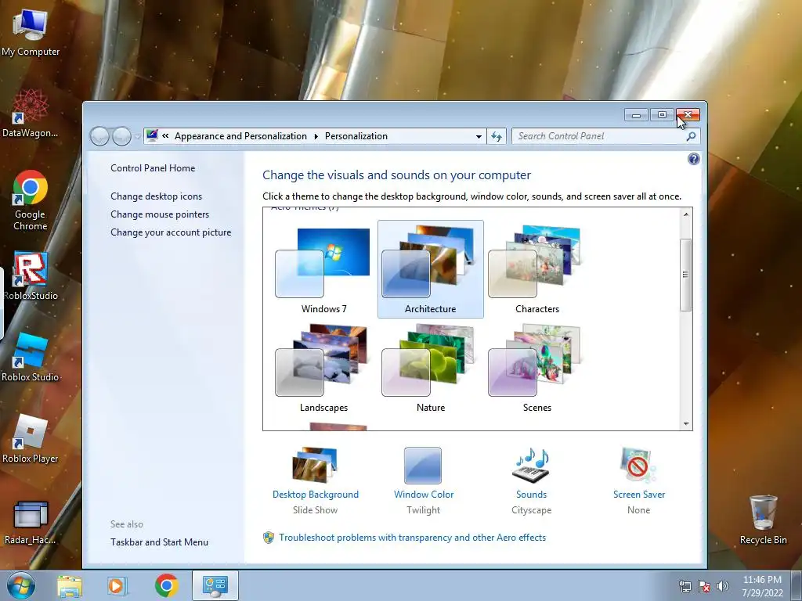Click the Help question mark icon
The height and width of the screenshot is (601, 802).
[694, 159]
